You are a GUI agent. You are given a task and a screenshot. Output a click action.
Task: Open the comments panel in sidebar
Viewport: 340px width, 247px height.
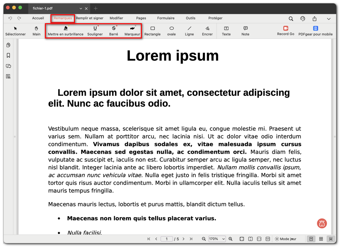pyautogui.click(x=8, y=66)
